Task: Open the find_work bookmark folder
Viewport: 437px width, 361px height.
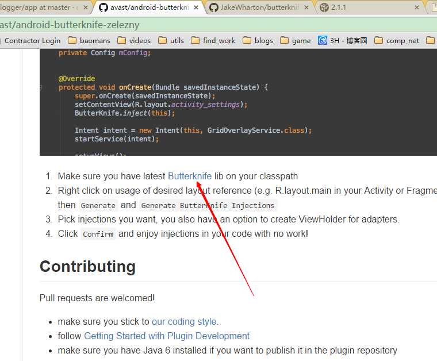Action: click(213, 41)
